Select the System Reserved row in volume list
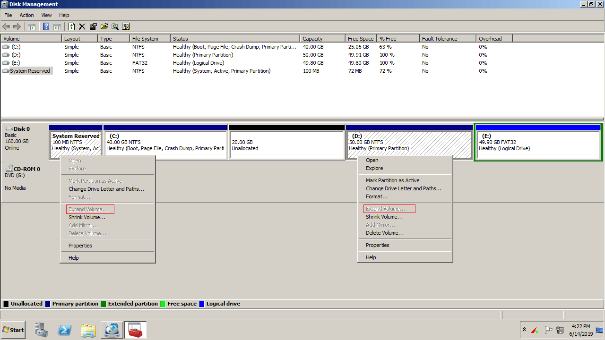Image resolution: width=605 pixels, height=340 pixels. point(30,71)
